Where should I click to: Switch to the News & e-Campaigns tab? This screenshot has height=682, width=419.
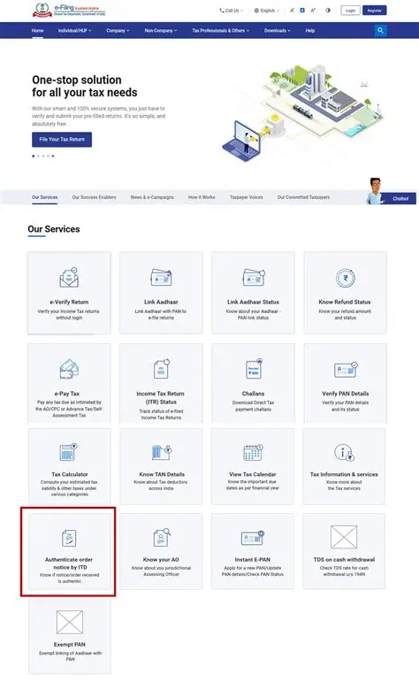tap(152, 197)
